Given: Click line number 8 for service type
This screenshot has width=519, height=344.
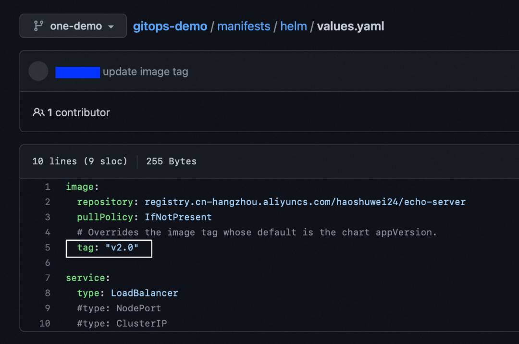Looking at the screenshot, I should (48, 293).
